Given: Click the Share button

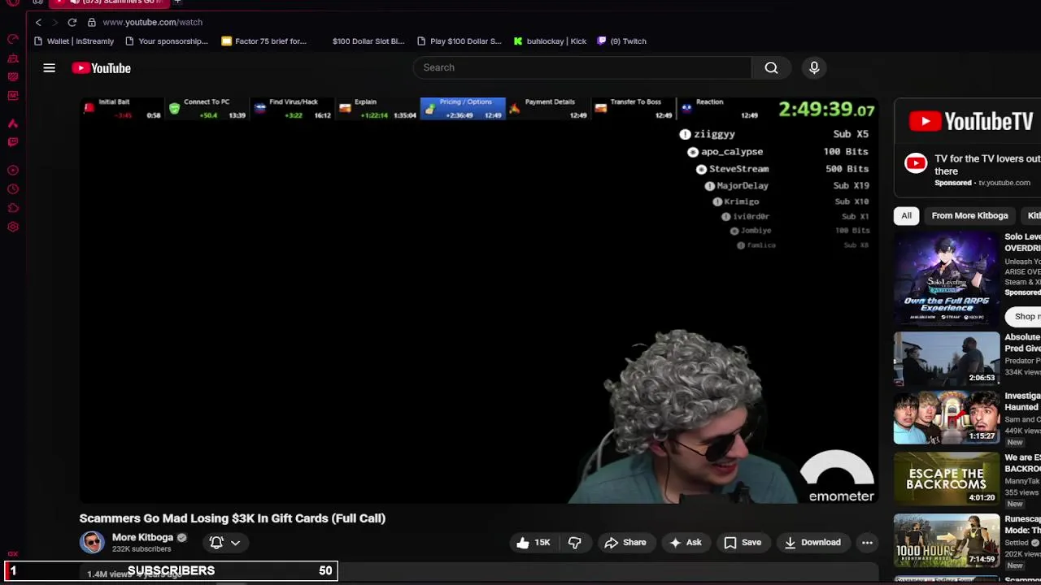Looking at the screenshot, I should click(x=625, y=543).
